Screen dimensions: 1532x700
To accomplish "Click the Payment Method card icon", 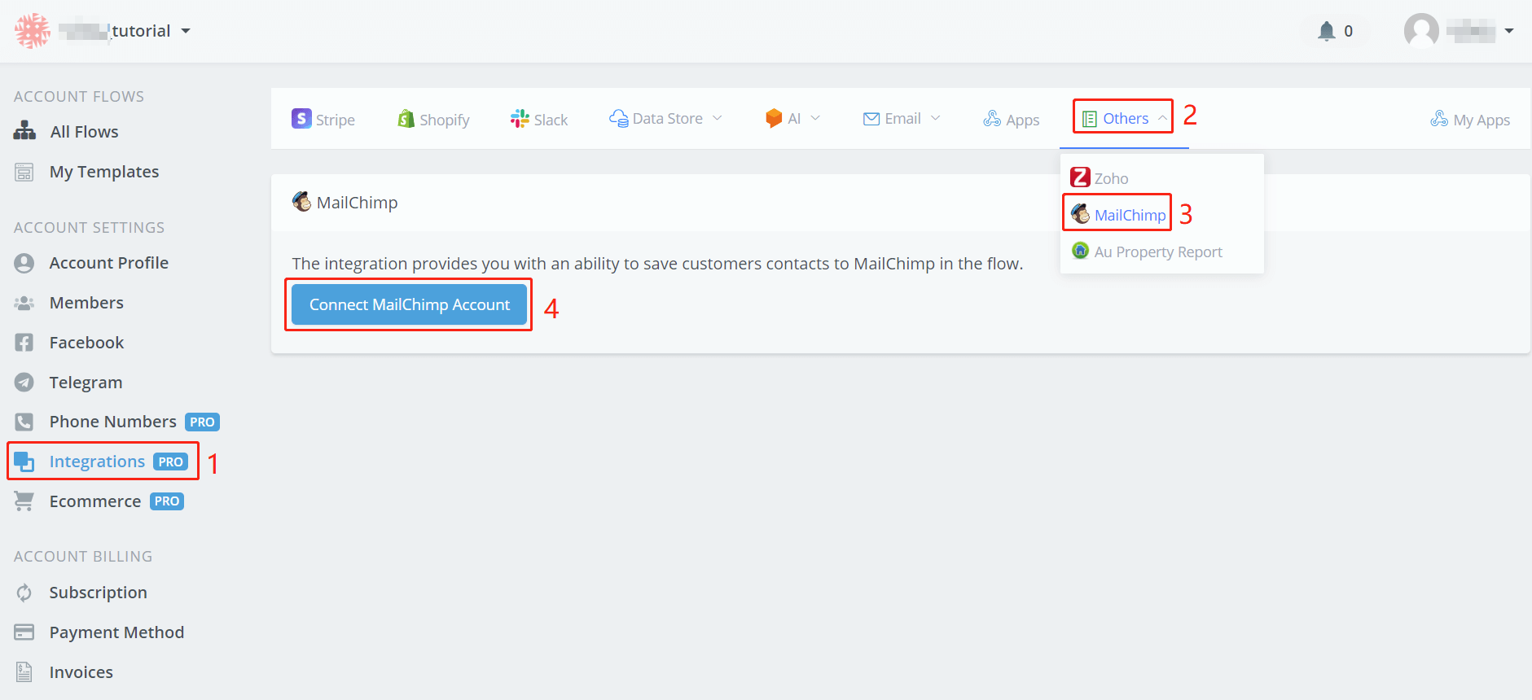I will pos(24,632).
